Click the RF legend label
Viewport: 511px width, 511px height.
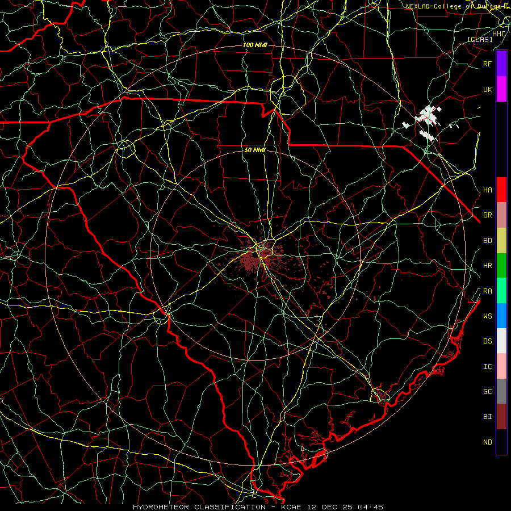pyautogui.click(x=487, y=64)
